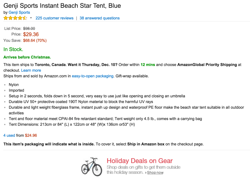The height and width of the screenshot is (189, 250).
Task: Expand the rating breakdown dropdown arrow
Action: 31,18
